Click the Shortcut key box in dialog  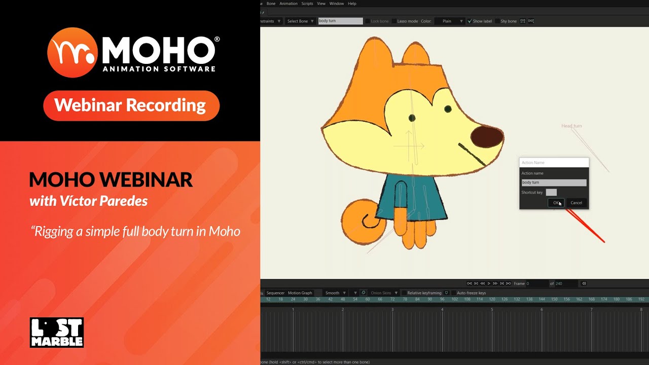click(551, 192)
